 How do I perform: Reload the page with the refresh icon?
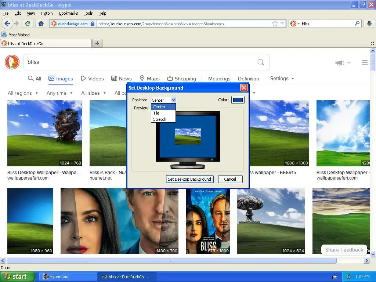(28, 23)
